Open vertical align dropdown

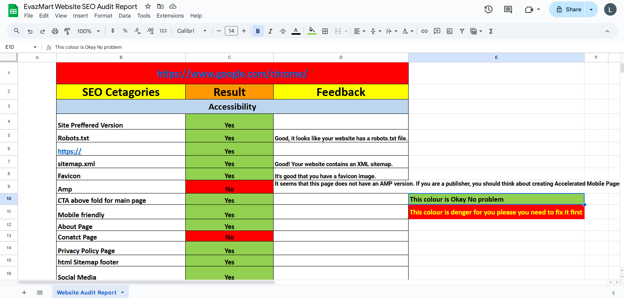coord(376,31)
